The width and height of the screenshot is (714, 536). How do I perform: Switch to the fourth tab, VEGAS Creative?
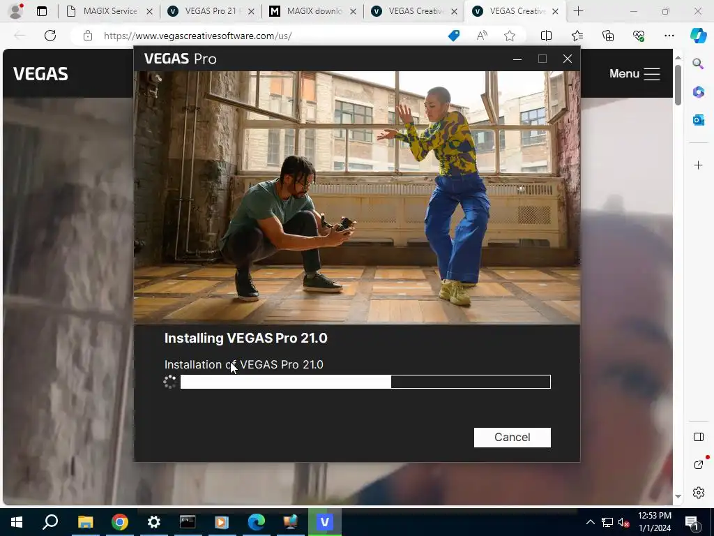[x=414, y=11]
